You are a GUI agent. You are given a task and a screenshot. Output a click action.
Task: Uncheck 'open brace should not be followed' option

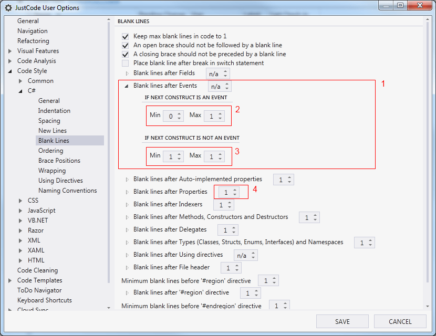(x=125, y=45)
